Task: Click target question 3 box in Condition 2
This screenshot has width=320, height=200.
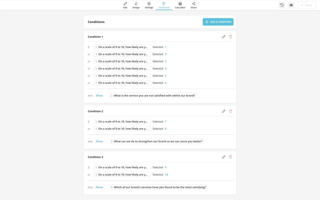Action: tap(156, 141)
